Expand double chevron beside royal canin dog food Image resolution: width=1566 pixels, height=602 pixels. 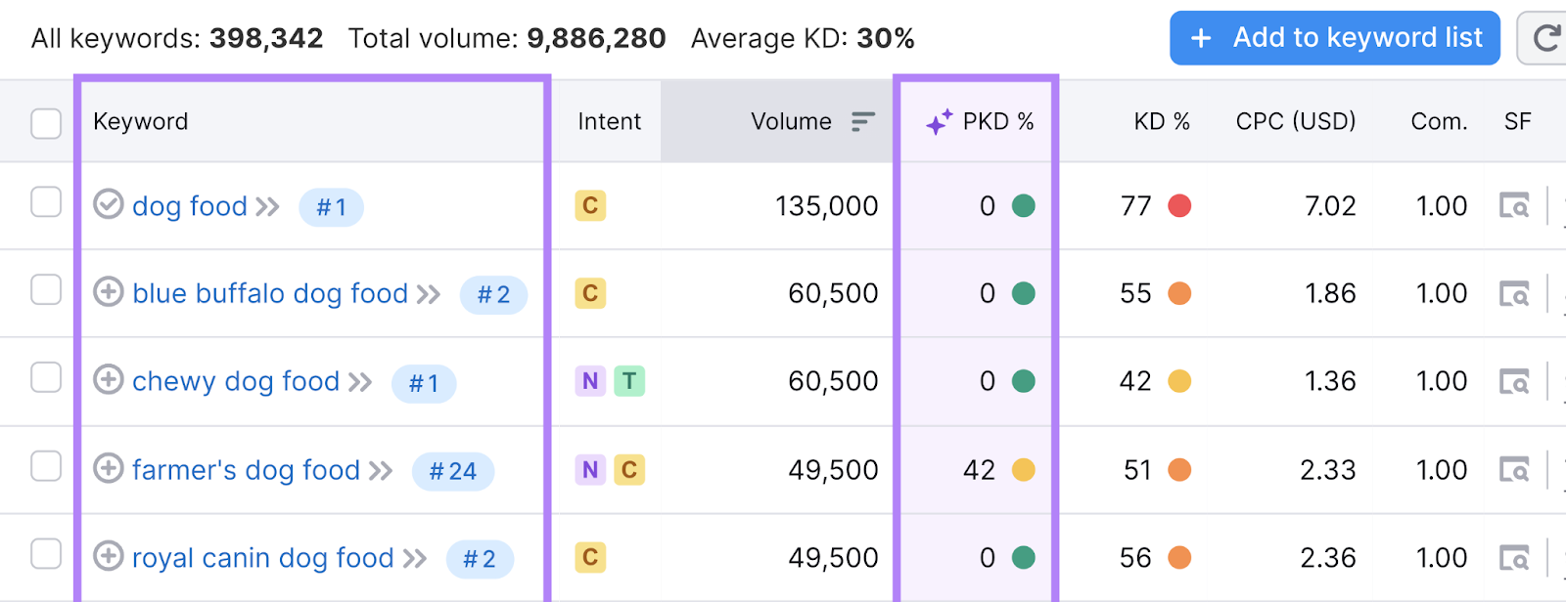[x=415, y=559]
